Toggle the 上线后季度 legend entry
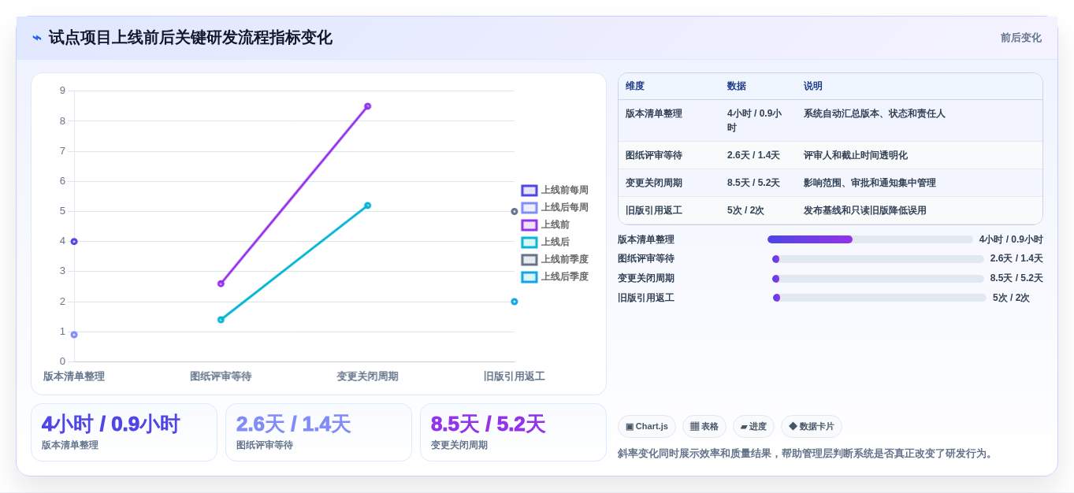Image resolution: width=1074 pixels, height=493 pixels. [x=555, y=276]
